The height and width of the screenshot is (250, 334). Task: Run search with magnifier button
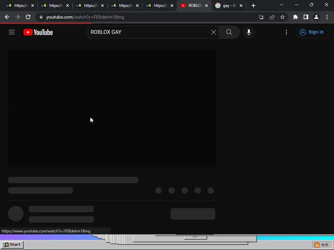(229, 32)
